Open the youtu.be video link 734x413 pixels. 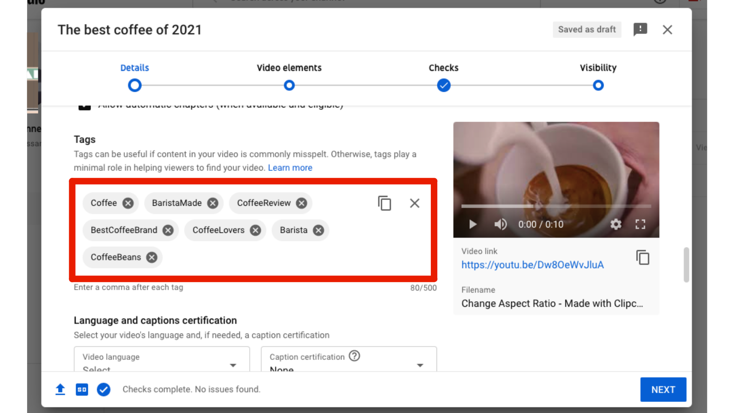(533, 265)
